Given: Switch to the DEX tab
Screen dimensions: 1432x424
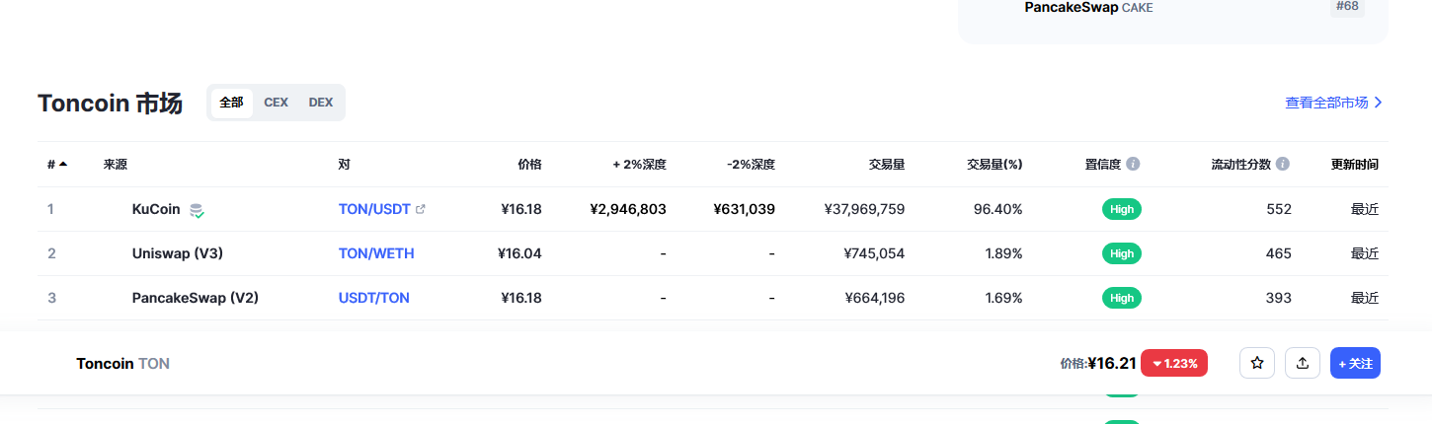Looking at the screenshot, I should [321, 103].
